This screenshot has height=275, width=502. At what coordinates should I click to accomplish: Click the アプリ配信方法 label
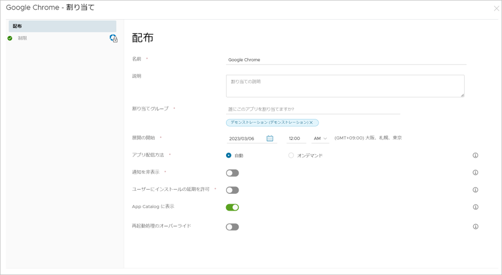148,155
